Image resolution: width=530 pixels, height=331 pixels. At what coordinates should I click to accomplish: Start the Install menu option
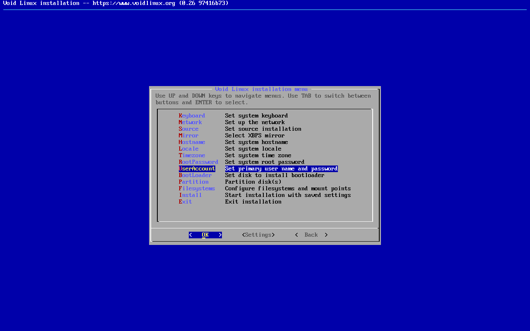click(x=190, y=195)
